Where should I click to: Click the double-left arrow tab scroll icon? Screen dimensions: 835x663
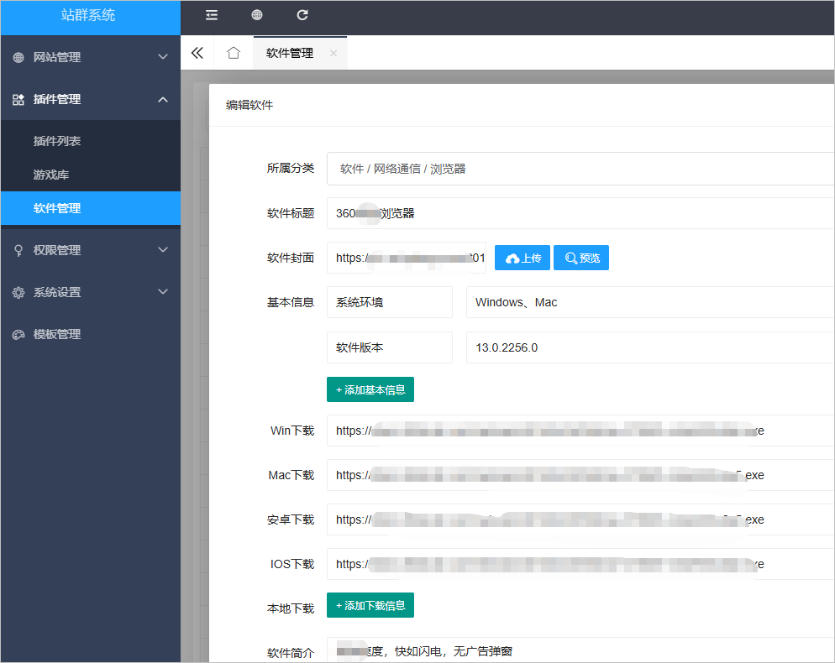[x=197, y=53]
